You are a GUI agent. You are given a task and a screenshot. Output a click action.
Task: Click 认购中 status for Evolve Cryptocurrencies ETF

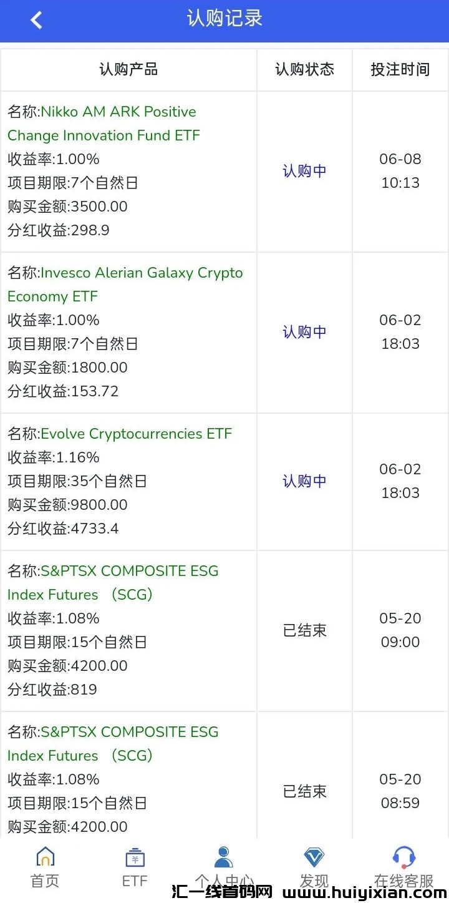pos(304,481)
